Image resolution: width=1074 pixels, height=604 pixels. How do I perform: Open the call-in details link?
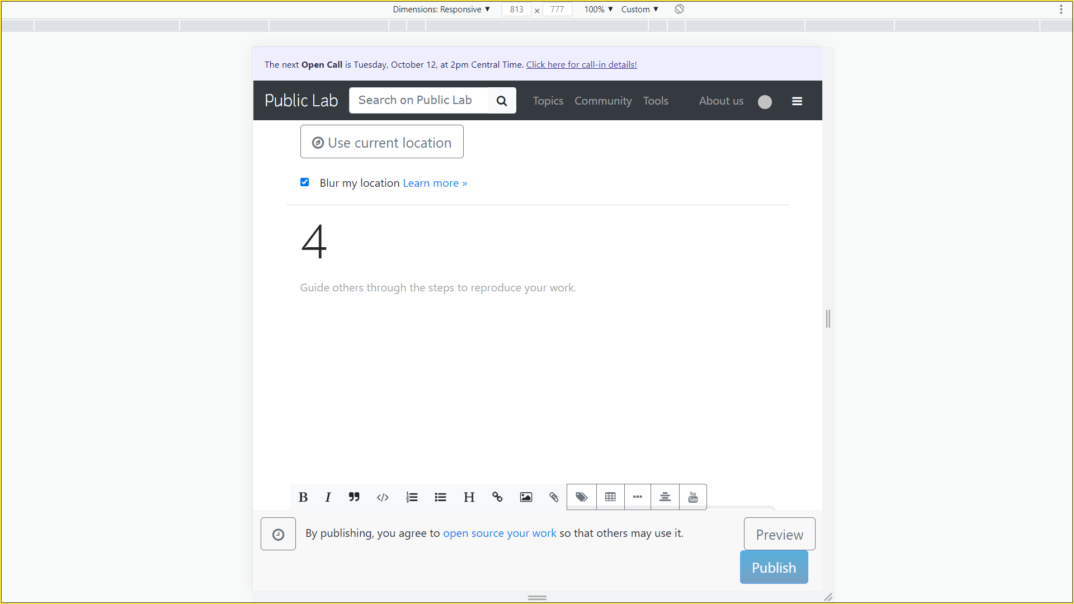click(x=581, y=64)
